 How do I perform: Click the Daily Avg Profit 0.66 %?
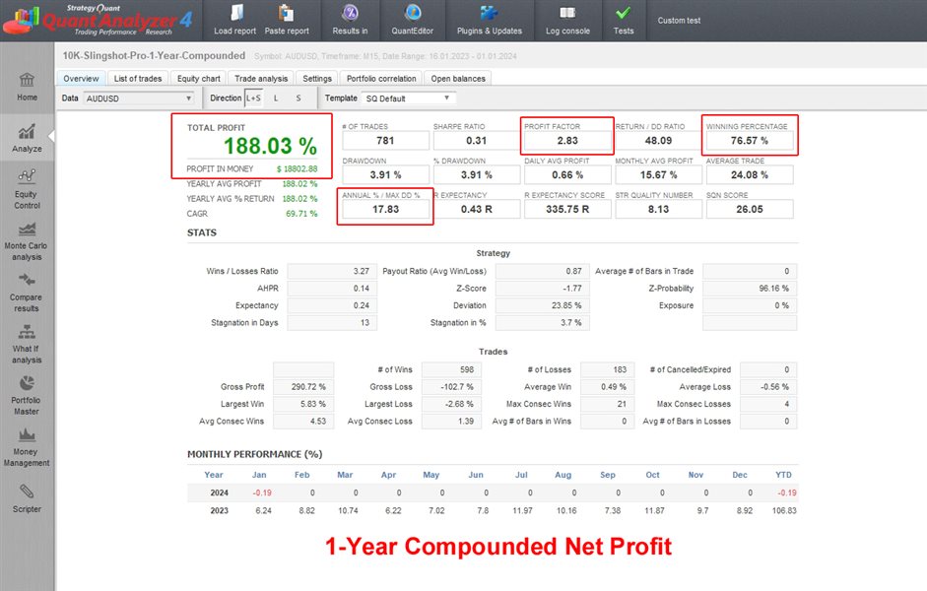pos(567,175)
